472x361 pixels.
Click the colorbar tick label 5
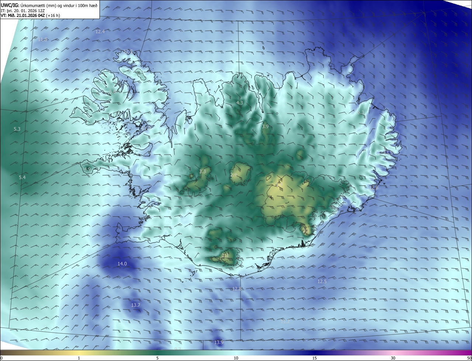(157, 358)
